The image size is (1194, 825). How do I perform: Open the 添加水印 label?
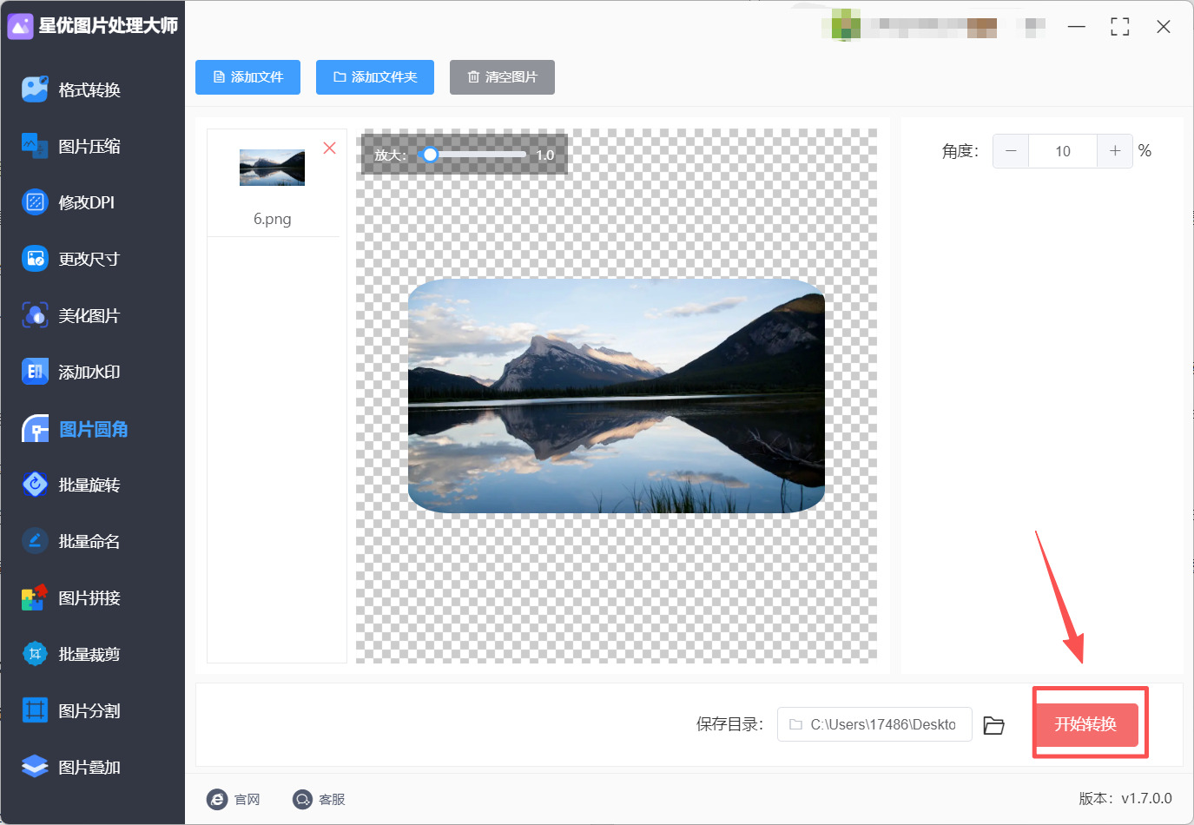(89, 372)
